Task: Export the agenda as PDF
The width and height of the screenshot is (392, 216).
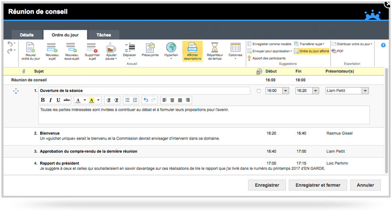Action: (337, 51)
